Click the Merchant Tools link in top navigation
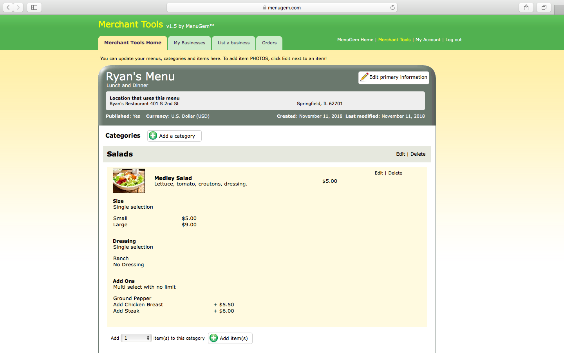Viewport: 564px width, 353px height. pyautogui.click(x=394, y=40)
